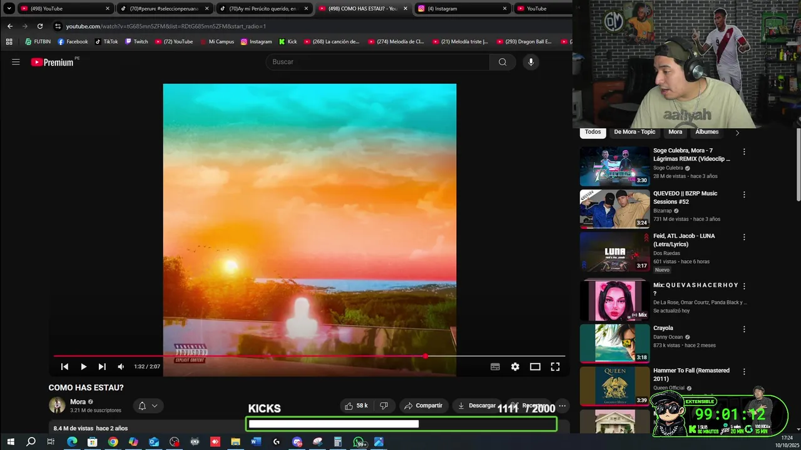Open notification bell dropdown for Mora

pos(148,406)
